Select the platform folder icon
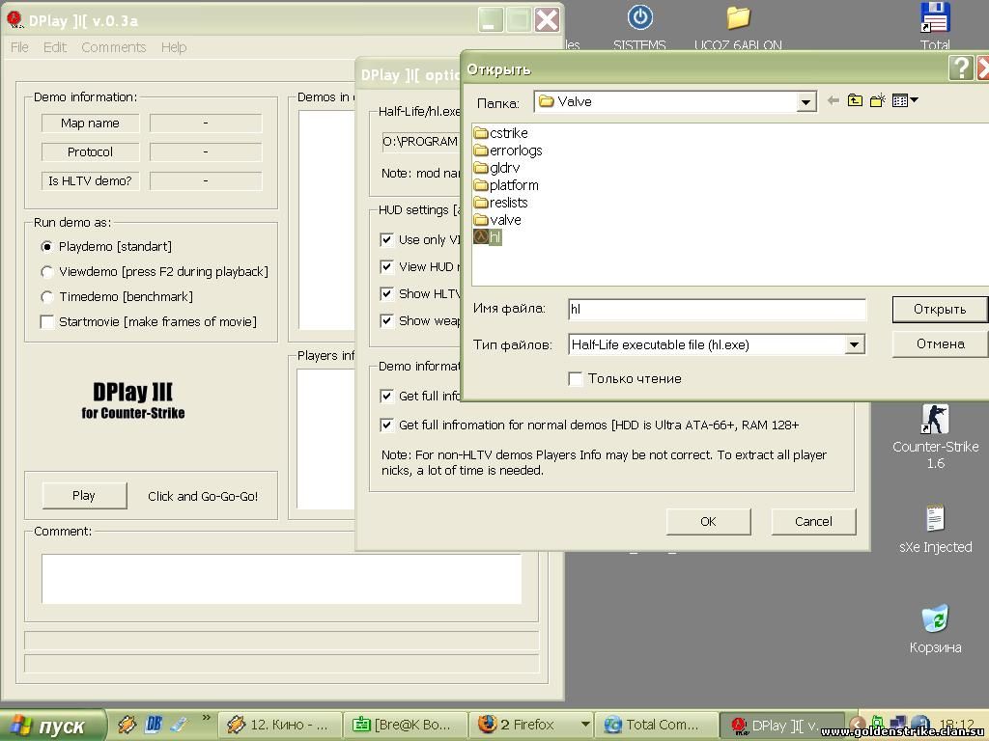The width and height of the screenshot is (989, 741). [x=481, y=185]
